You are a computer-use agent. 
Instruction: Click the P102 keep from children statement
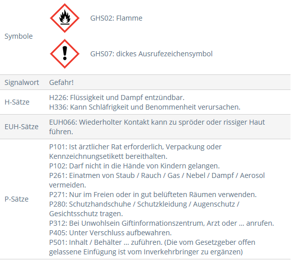point(134,166)
